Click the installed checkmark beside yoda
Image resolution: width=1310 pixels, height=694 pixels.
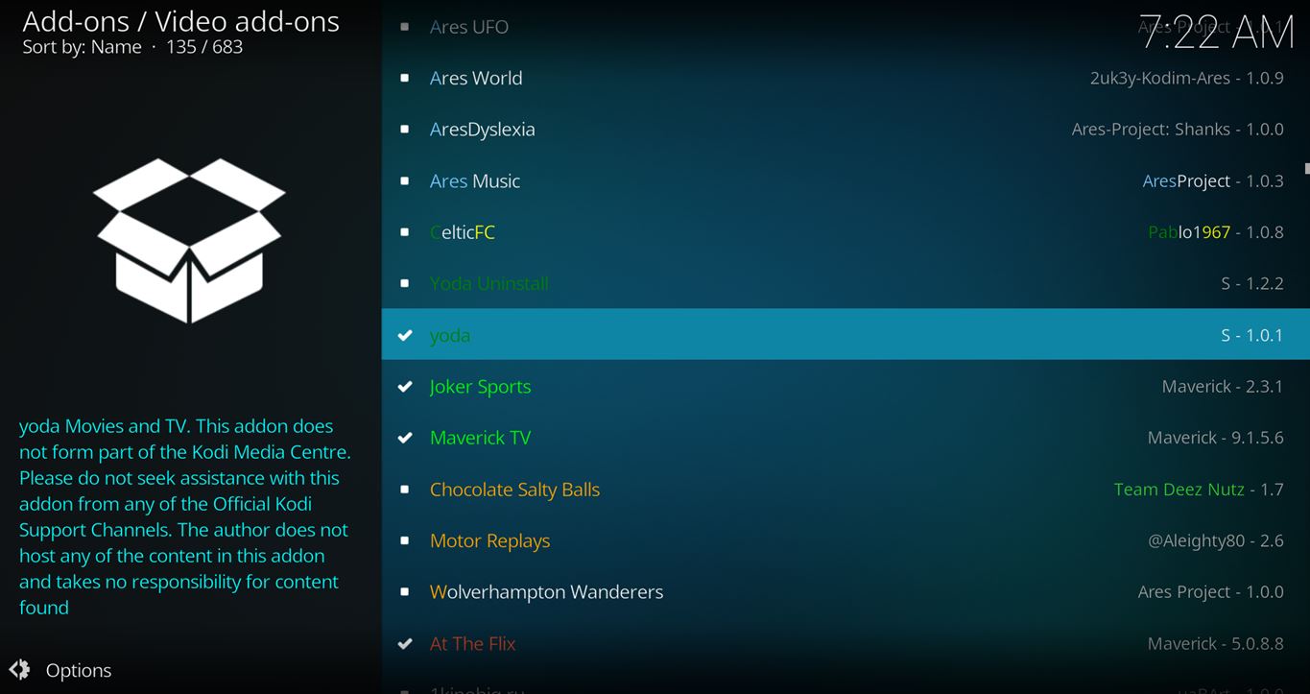click(x=405, y=335)
